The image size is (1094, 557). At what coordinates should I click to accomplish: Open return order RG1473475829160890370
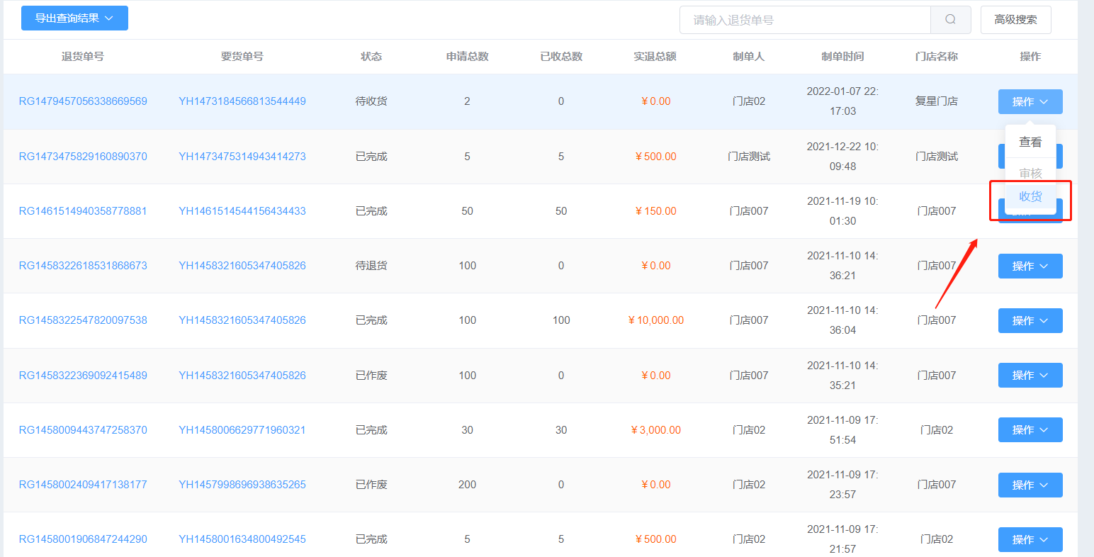pyautogui.click(x=83, y=157)
